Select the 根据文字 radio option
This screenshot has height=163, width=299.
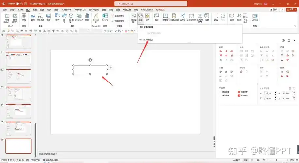coord(239,92)
